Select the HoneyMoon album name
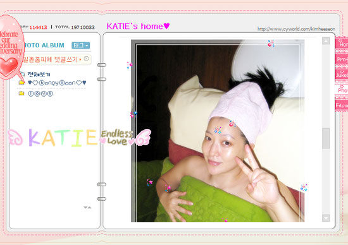This screenshot has width=348, height=245. click(x=57, y=83)
